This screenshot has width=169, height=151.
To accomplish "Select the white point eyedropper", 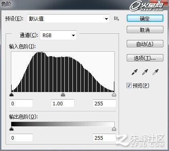I will (155, 72).
